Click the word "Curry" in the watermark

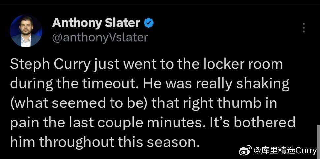(x=306, y=151)
